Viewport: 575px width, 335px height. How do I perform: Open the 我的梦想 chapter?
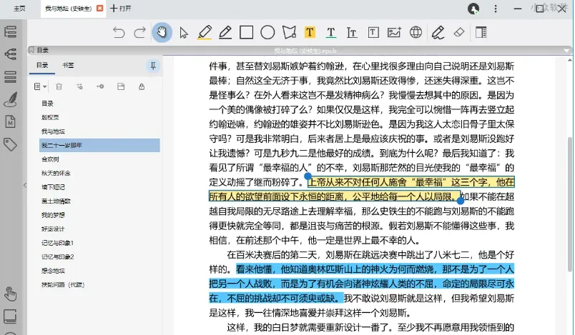click(53, 215)
